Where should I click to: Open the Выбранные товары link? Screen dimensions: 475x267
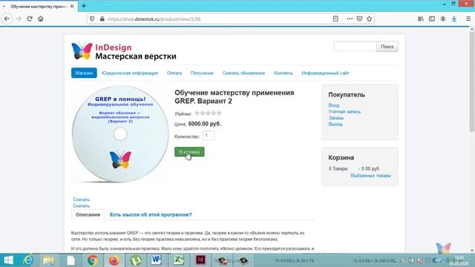370,176
